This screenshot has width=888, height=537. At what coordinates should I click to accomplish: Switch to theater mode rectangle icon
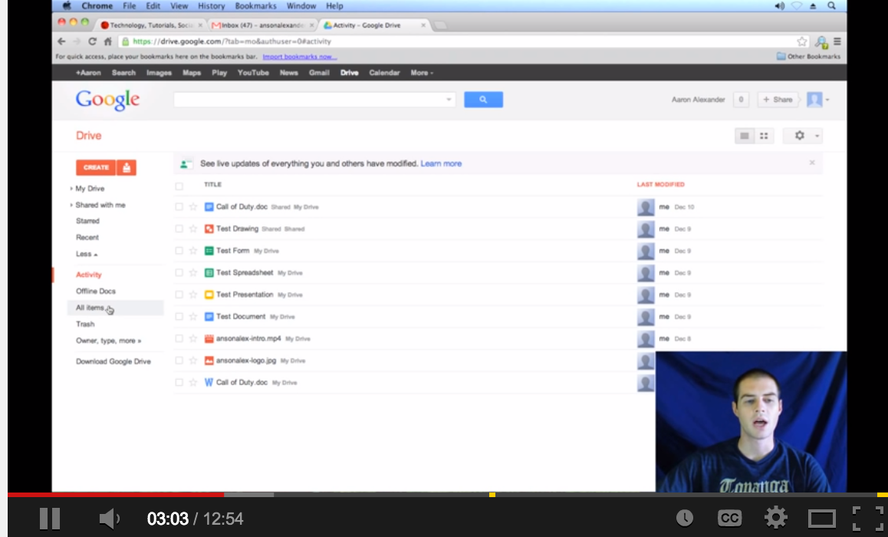click(822, 519)
